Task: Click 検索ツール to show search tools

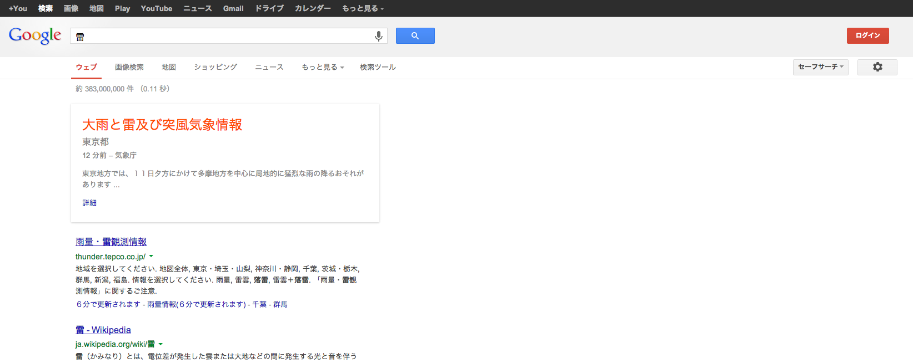Action: tap(378, 67)
